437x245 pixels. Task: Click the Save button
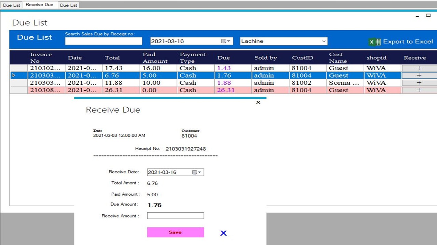pos(175,232)
